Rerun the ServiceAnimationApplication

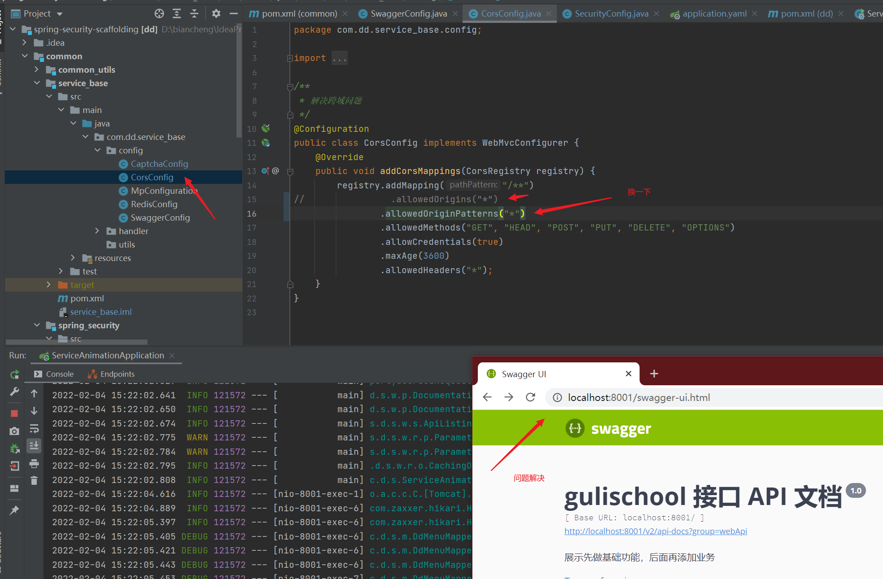(x=14, y=374)
